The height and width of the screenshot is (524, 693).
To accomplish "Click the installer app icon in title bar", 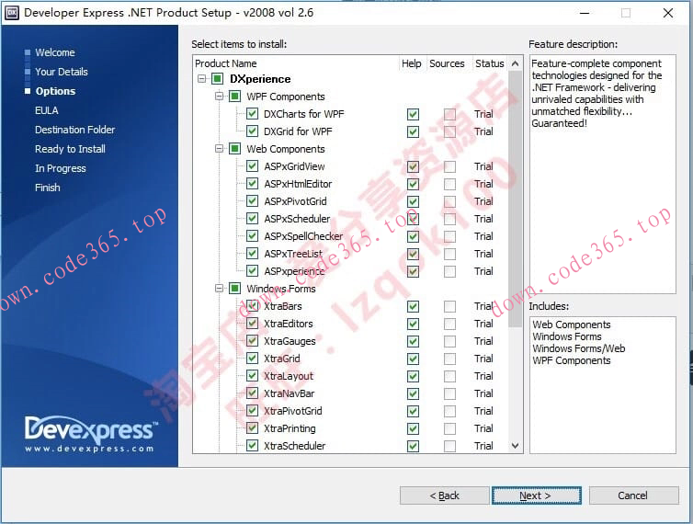I will click(x=12, y=12).
